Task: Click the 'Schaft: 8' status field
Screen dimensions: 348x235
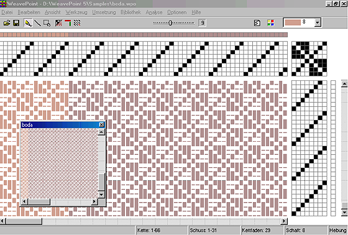Action: coord(306,230)
